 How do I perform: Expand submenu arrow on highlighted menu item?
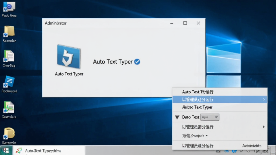[x=264, y=100]
